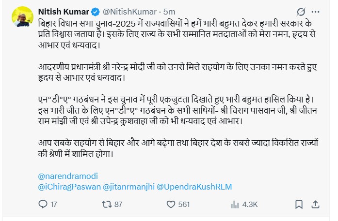Click the Grok explain icon
The image size is (338, 221).
click(300, 12)
